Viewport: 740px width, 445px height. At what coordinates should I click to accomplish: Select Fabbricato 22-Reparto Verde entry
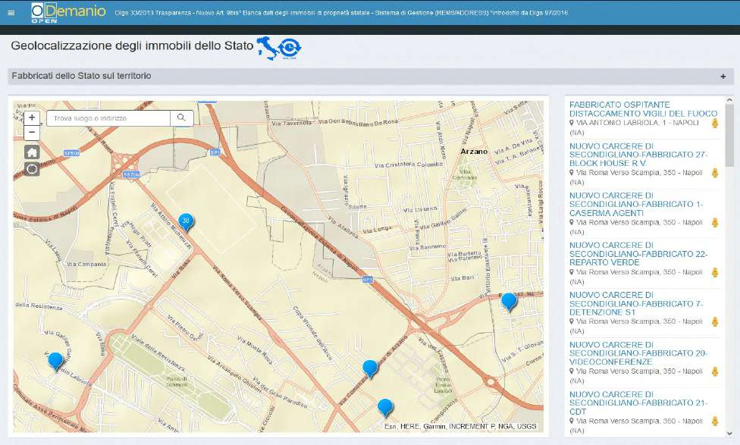click(x=638, y=254)
